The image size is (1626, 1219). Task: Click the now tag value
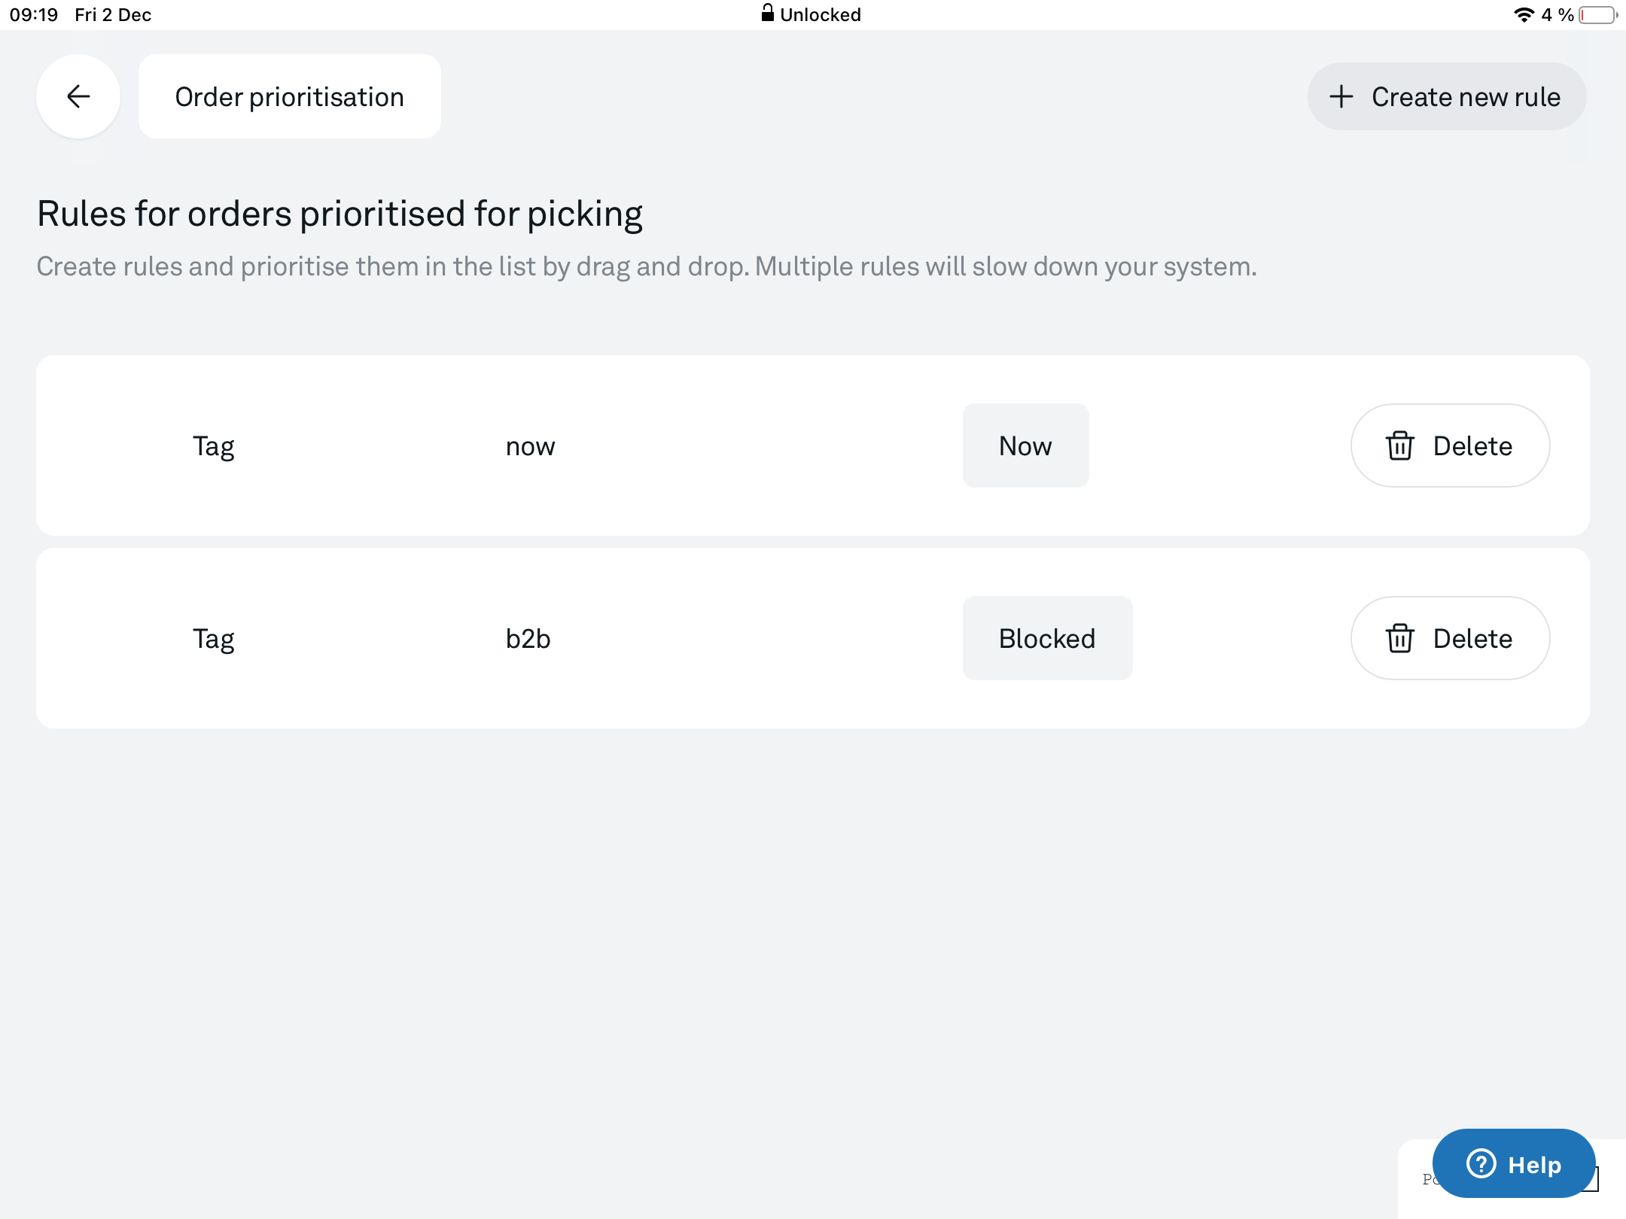530,447
